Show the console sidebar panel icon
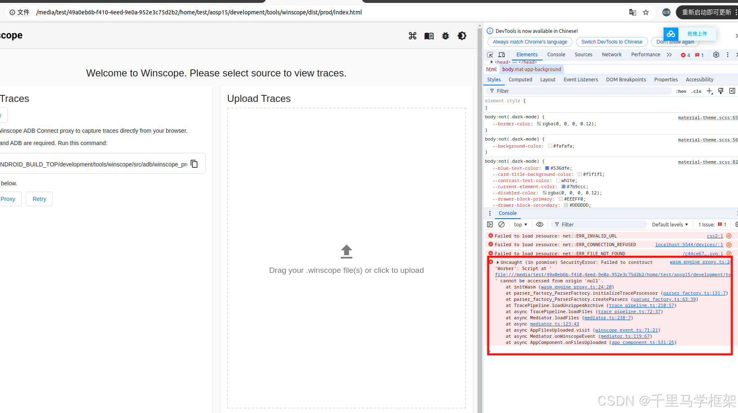738x413 pixels. tap(490, 224)
